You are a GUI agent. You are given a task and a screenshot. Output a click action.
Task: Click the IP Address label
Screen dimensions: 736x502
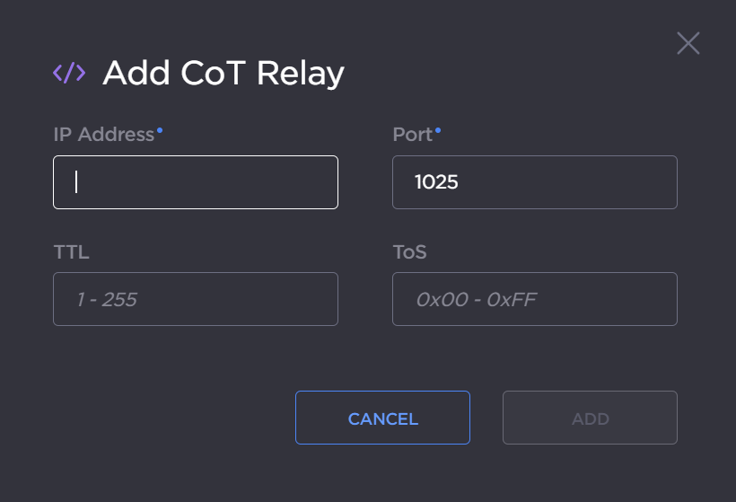[103, 135]
